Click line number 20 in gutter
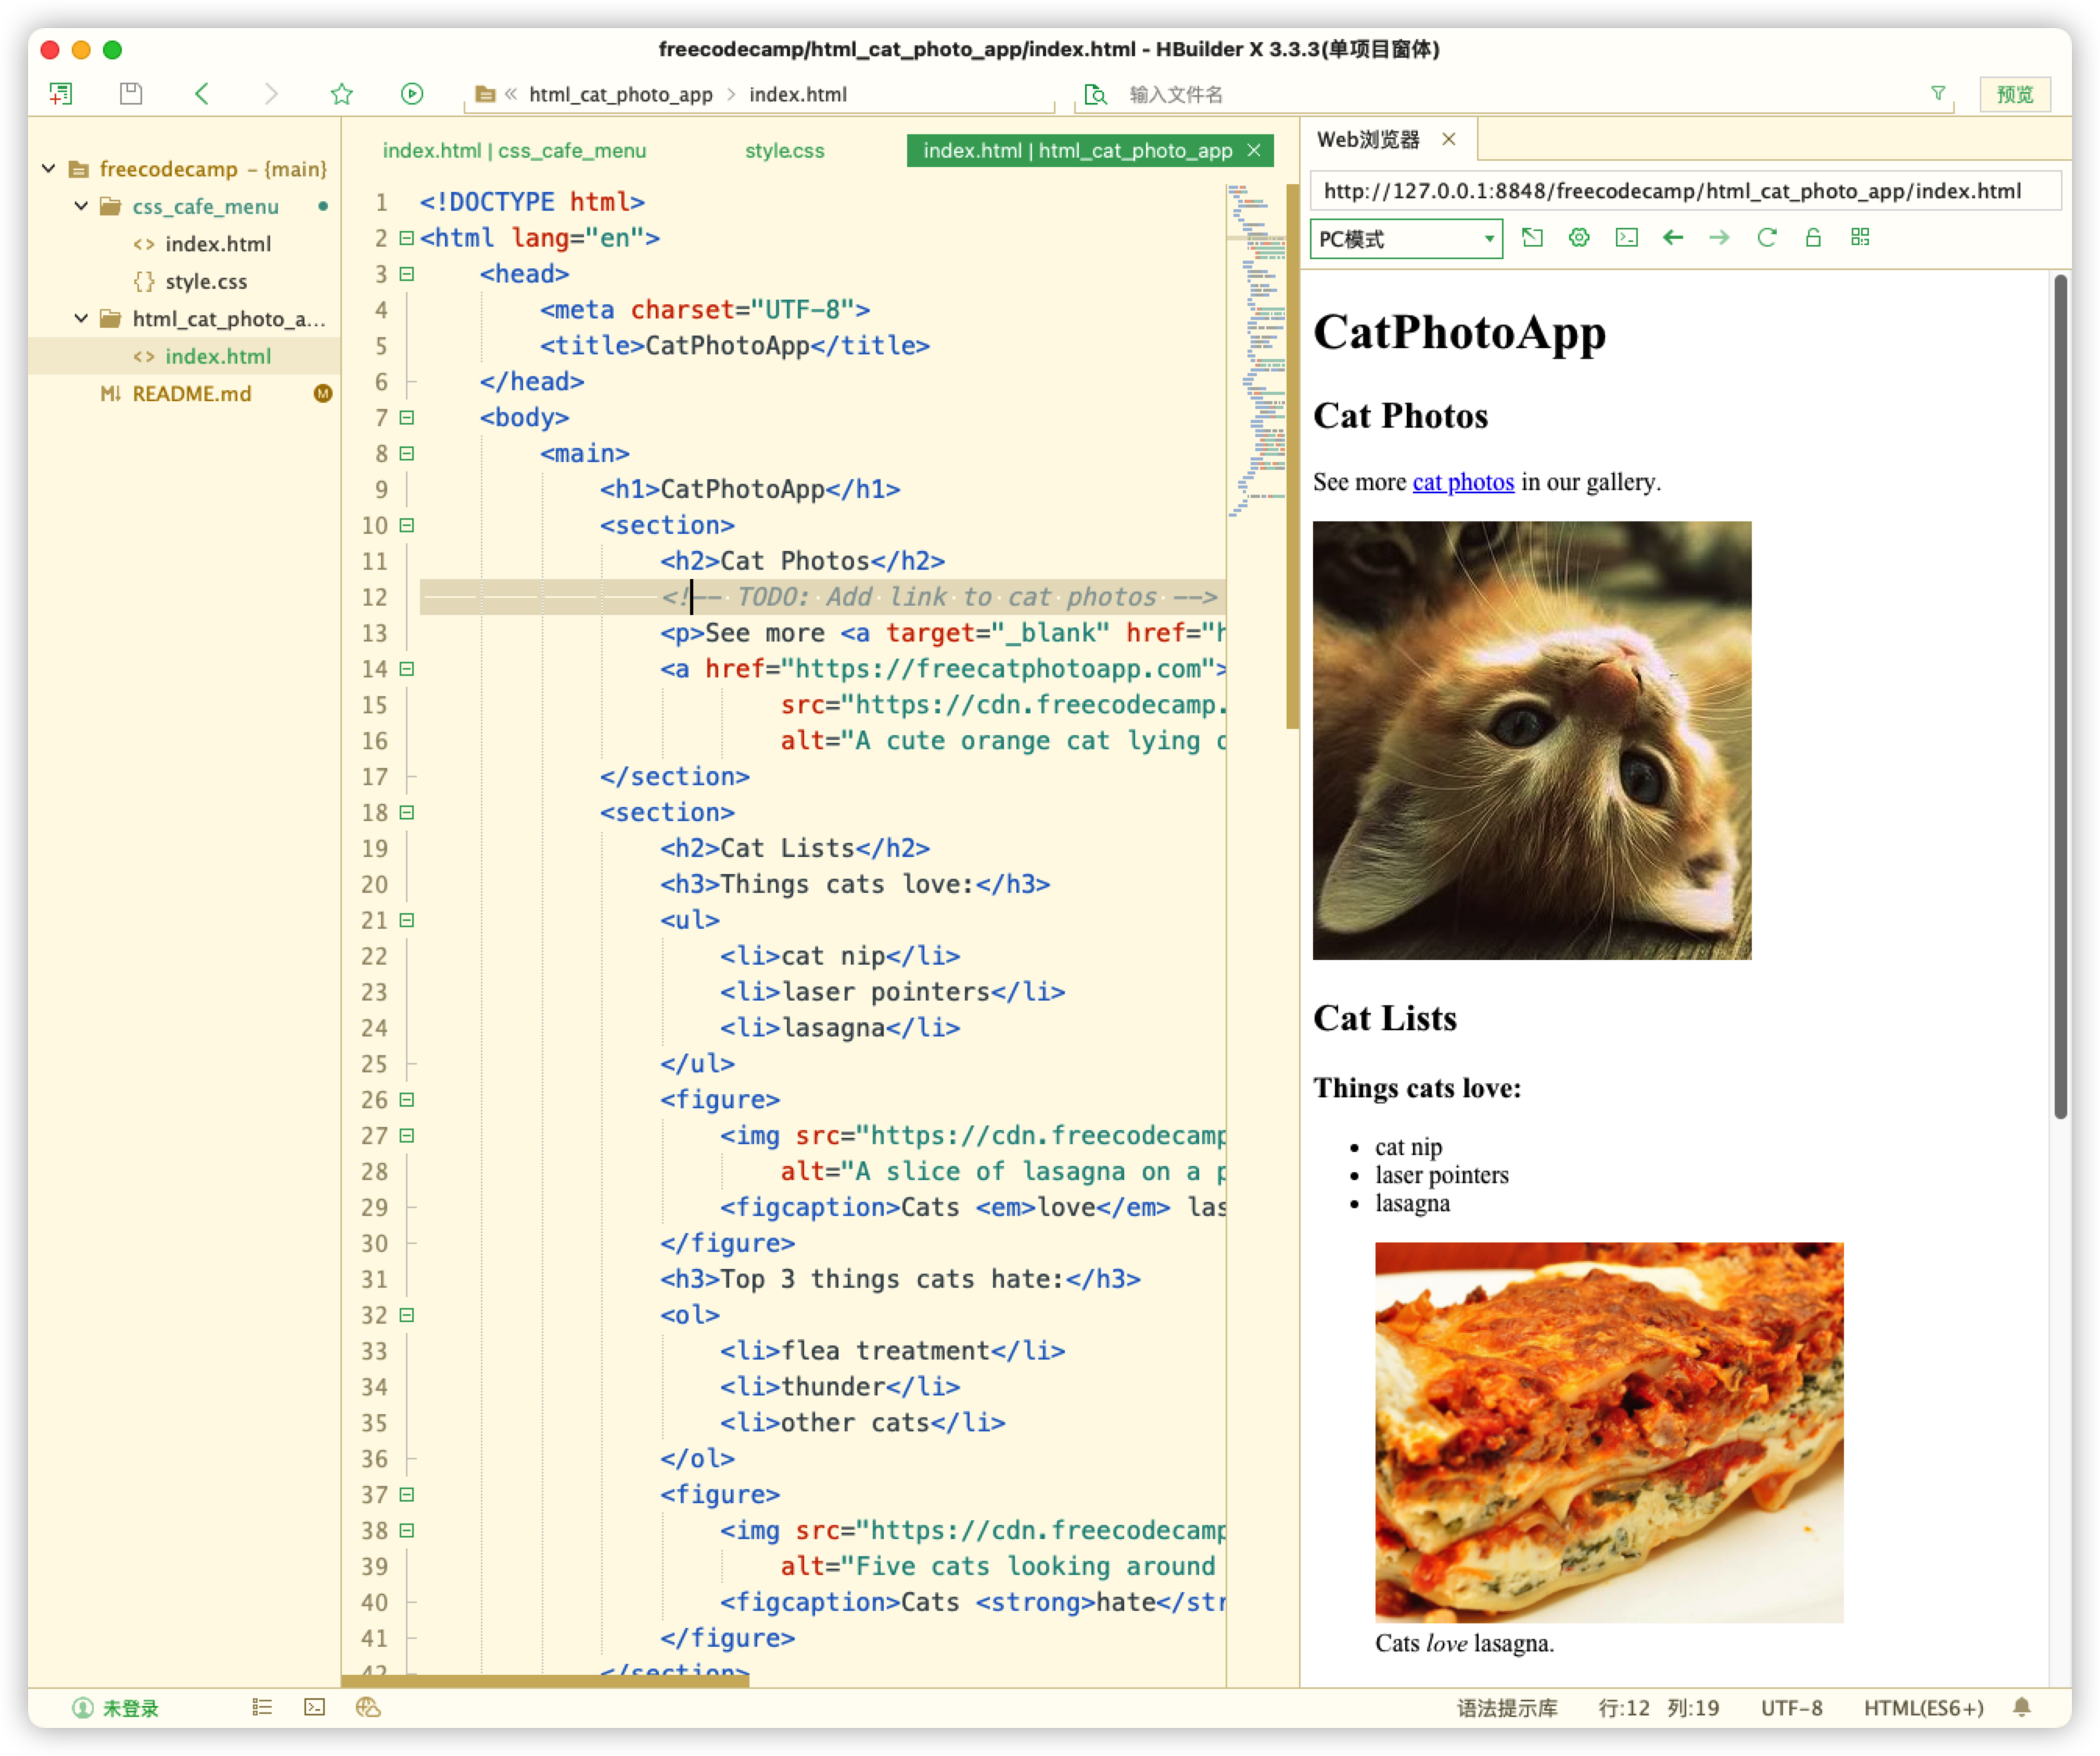This screenshot has height=1756, width=2100. [x=374, y=886]
